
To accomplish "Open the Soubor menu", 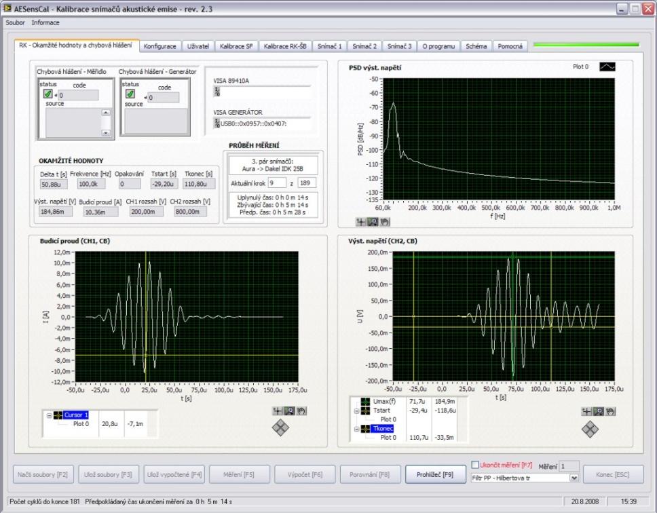I will 15,22.
